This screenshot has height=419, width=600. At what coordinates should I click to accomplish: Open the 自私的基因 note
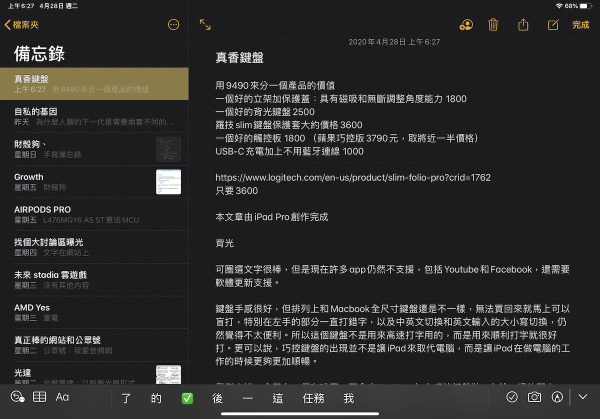(94, 116)
